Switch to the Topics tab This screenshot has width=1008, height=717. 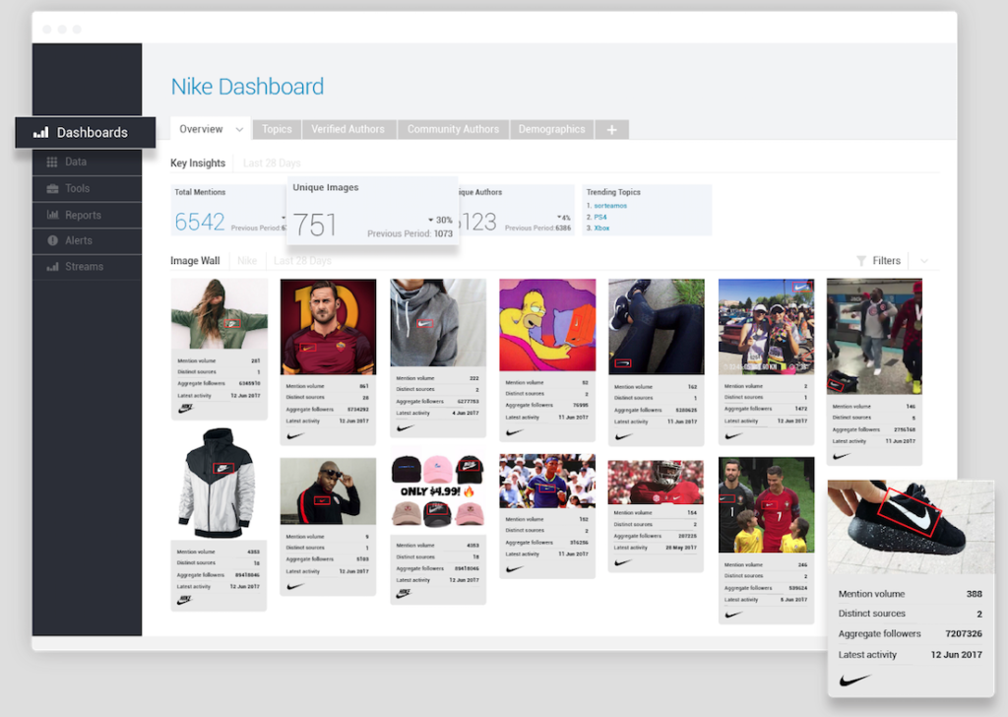pyautogui.click(x=277, y=129)
